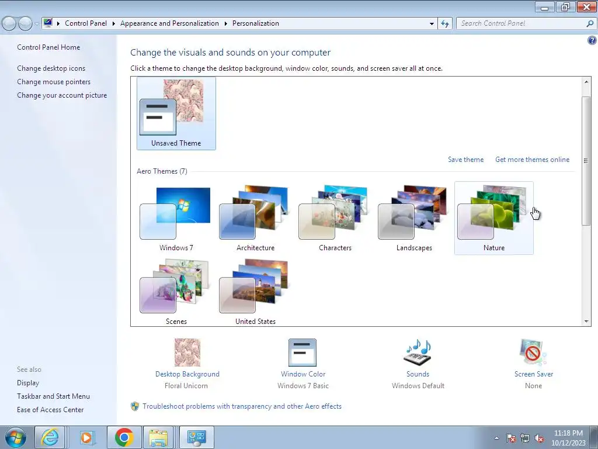598x449 pixels.
Task: Open Get more themes online link
Action: 532,160
